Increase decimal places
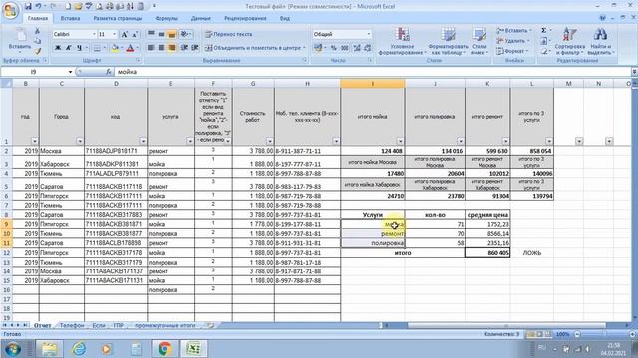This screenshot has height=358, width=638. pos(357,48)
